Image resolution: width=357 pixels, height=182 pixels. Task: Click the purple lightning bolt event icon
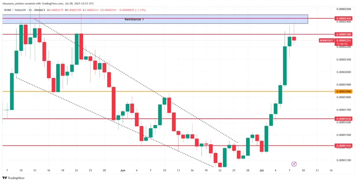click(x=294, y=164)
